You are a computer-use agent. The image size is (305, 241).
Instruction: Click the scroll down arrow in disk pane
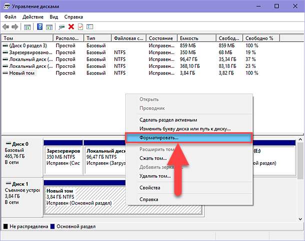(x=300, y=219)
